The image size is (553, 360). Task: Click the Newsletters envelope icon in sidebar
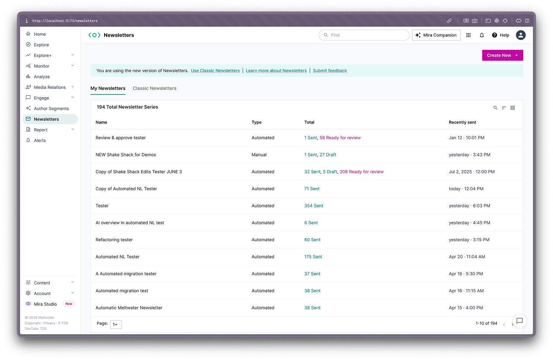(x=28, y=119)
